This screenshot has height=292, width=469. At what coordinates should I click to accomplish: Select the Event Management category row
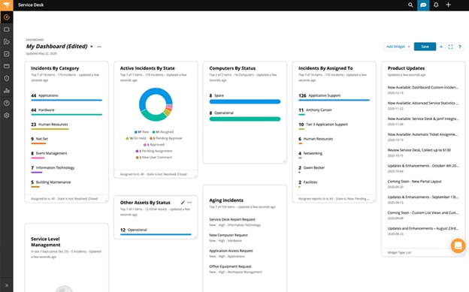66,155
